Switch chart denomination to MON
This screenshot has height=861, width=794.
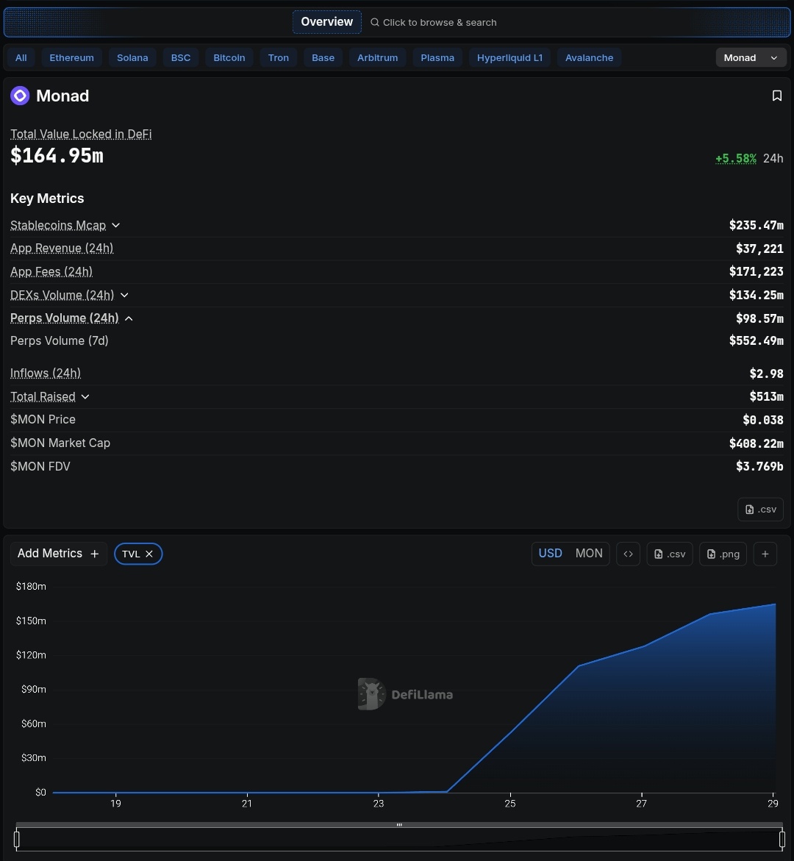click(589, 554)
